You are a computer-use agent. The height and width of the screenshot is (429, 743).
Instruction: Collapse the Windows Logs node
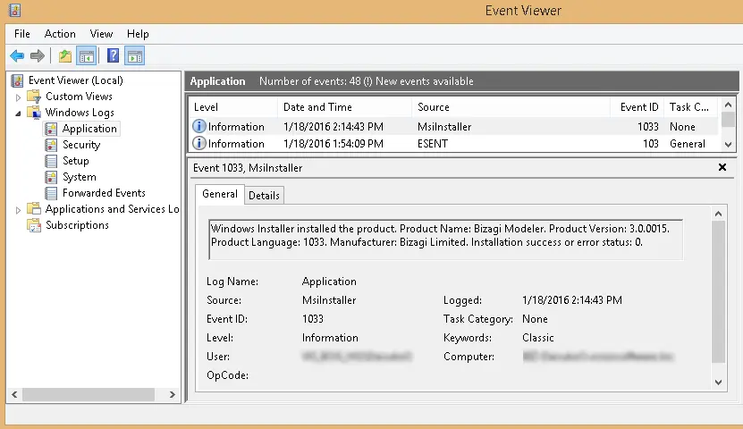[x=18, y=114]
